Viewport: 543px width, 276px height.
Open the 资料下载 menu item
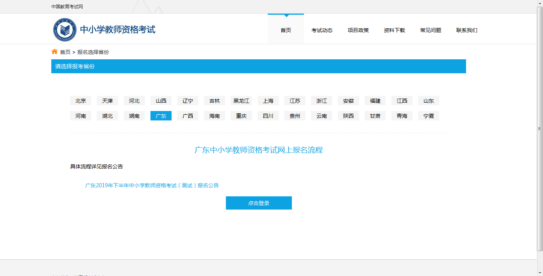[x=394, y=30]
